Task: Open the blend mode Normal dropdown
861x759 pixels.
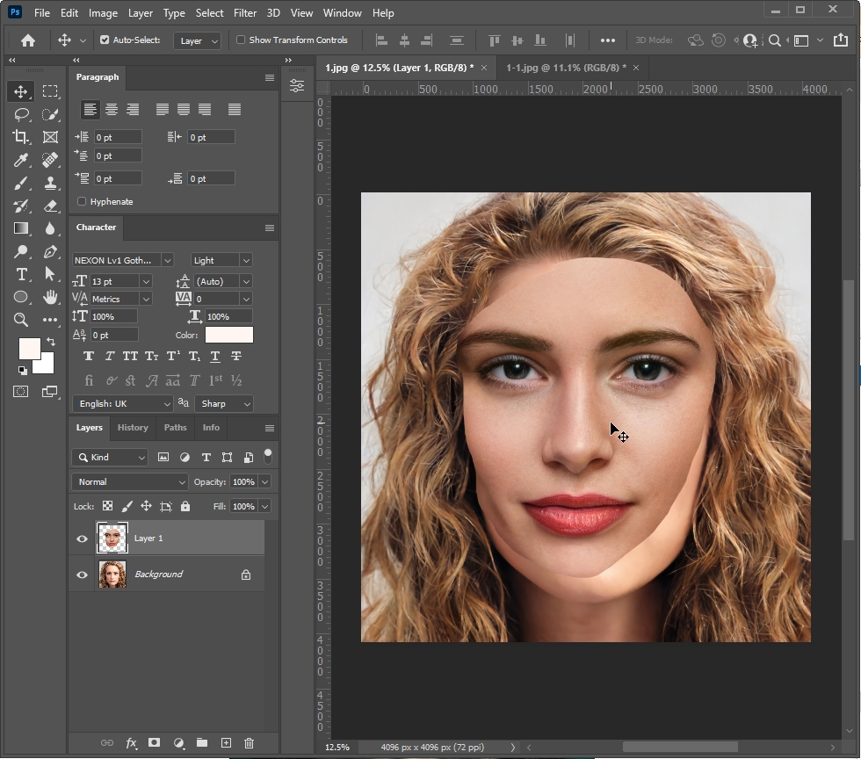Action: tap(129, 482)
